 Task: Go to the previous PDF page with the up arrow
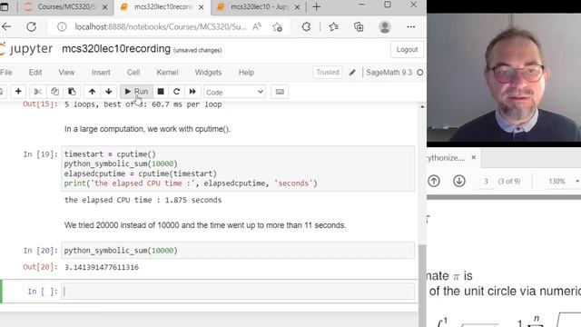434,181
